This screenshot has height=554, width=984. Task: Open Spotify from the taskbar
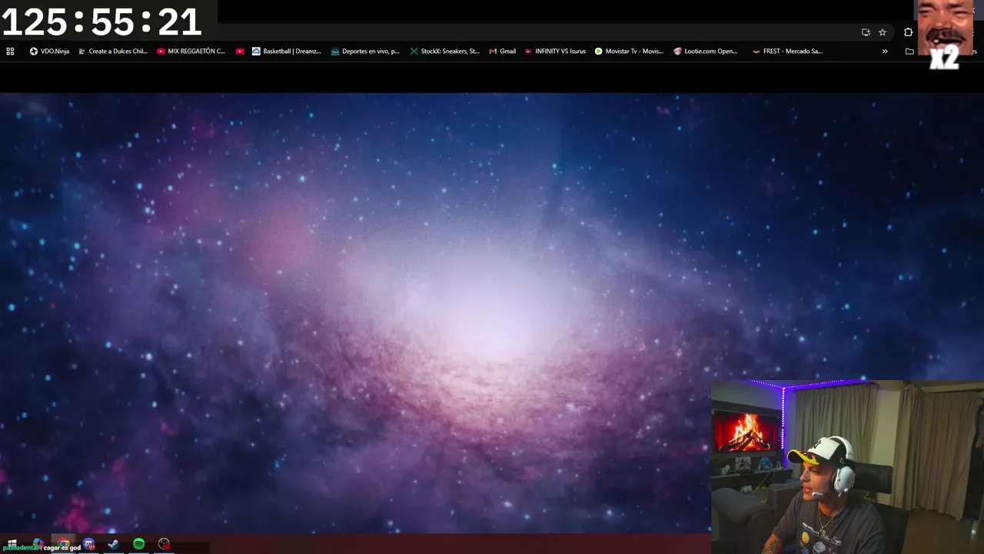point(138,544)
